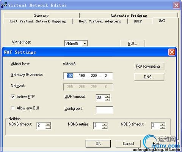Click the NBNS retries label
Image resolution: width=182 pixels, height=152 pixels.
(78, 124)
